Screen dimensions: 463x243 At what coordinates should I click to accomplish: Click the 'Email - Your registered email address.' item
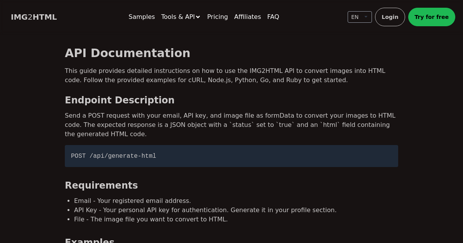[132, 201]
